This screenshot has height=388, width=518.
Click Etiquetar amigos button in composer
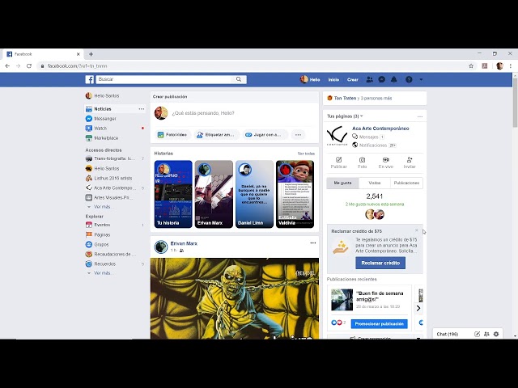[x=216, y=135]
